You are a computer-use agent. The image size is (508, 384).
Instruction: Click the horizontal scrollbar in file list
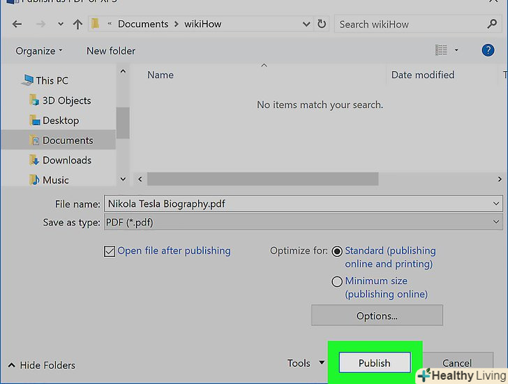262,179
